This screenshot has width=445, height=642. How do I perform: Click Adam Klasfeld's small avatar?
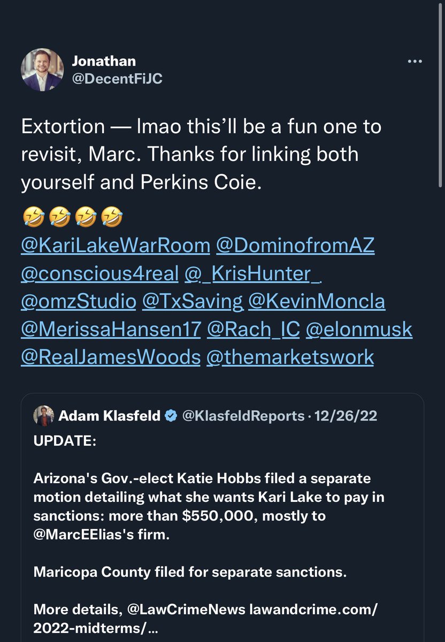[43, 416]
